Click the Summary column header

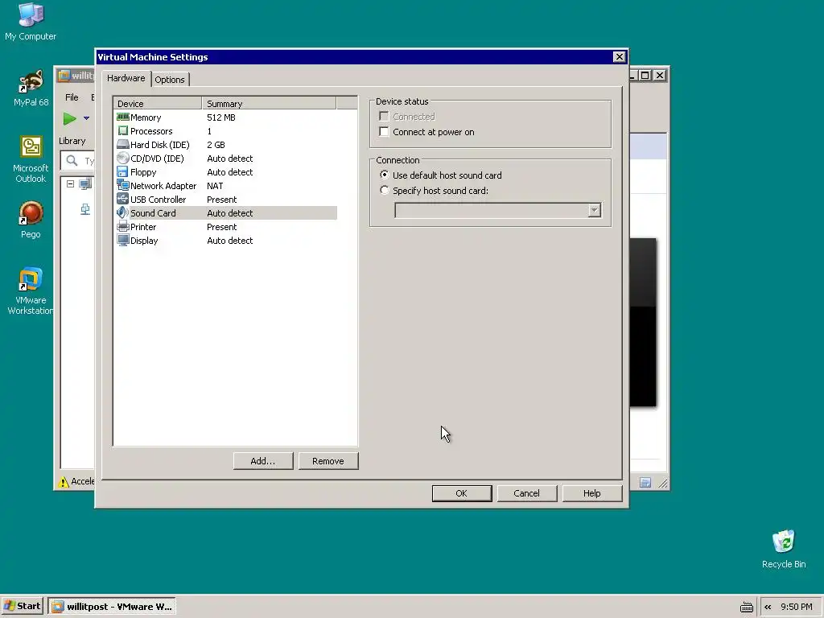[x=269, y=103]
